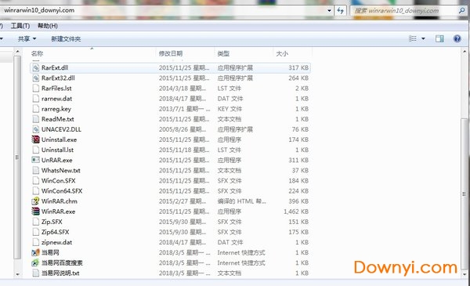Image resolution: width=470 pixels, height=286 pixels.
Task: Click the Zip.SFX file icon
Action: tap(36, 222)
